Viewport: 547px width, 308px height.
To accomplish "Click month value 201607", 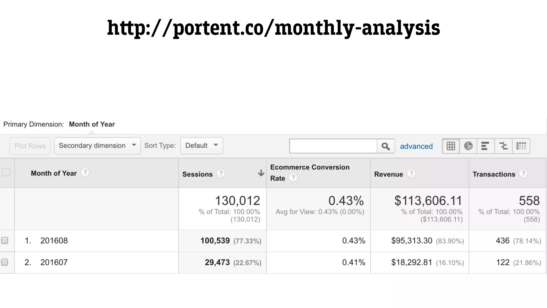I will pyautogui.click(x=54, y=262).
